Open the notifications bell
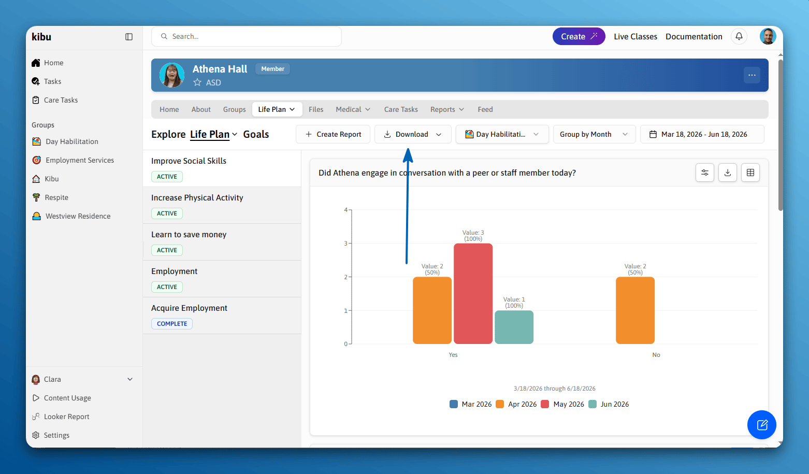This screenshot has width=809, height=474. [x=739, y=36]
